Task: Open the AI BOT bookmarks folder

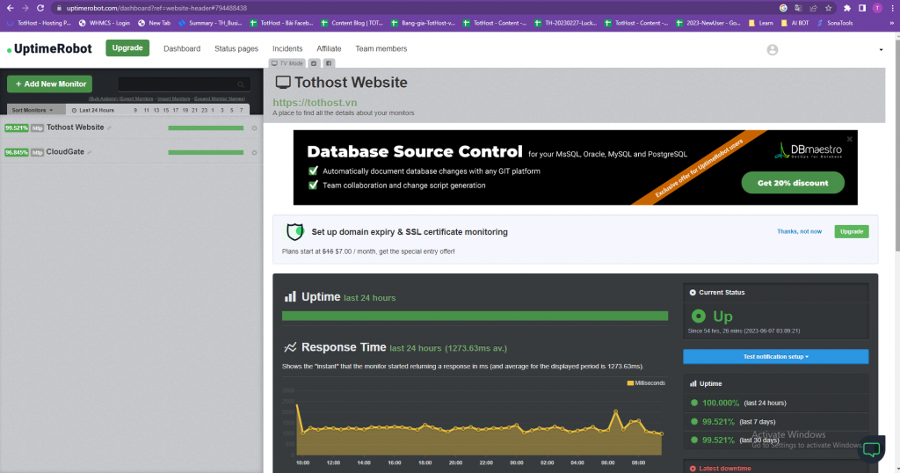Action: 795,23
